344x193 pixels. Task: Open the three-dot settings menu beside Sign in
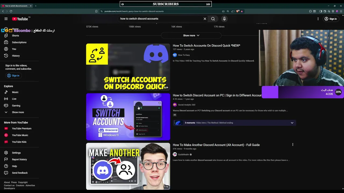pyautogui.click(x=318, y=19)
